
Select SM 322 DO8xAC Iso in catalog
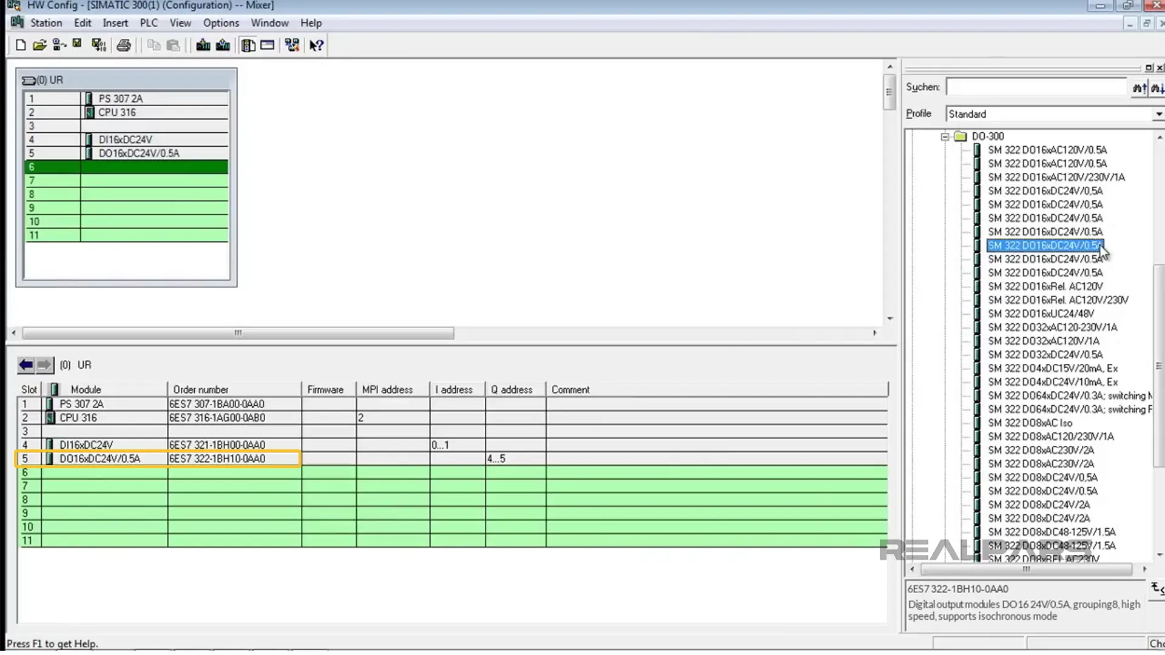(1030, 423)
